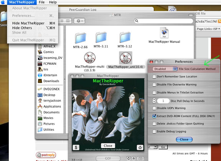The width and height of the screenshot is (221, 161).
Task: Enable Don't Remember Save Location
Action: pos(154,77)
